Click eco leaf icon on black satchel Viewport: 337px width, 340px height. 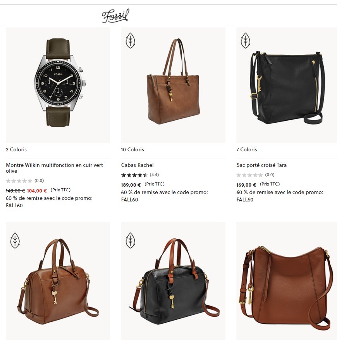click(130, 241)
